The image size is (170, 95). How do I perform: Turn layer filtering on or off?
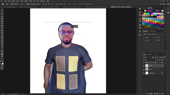(x=165, y=57)
